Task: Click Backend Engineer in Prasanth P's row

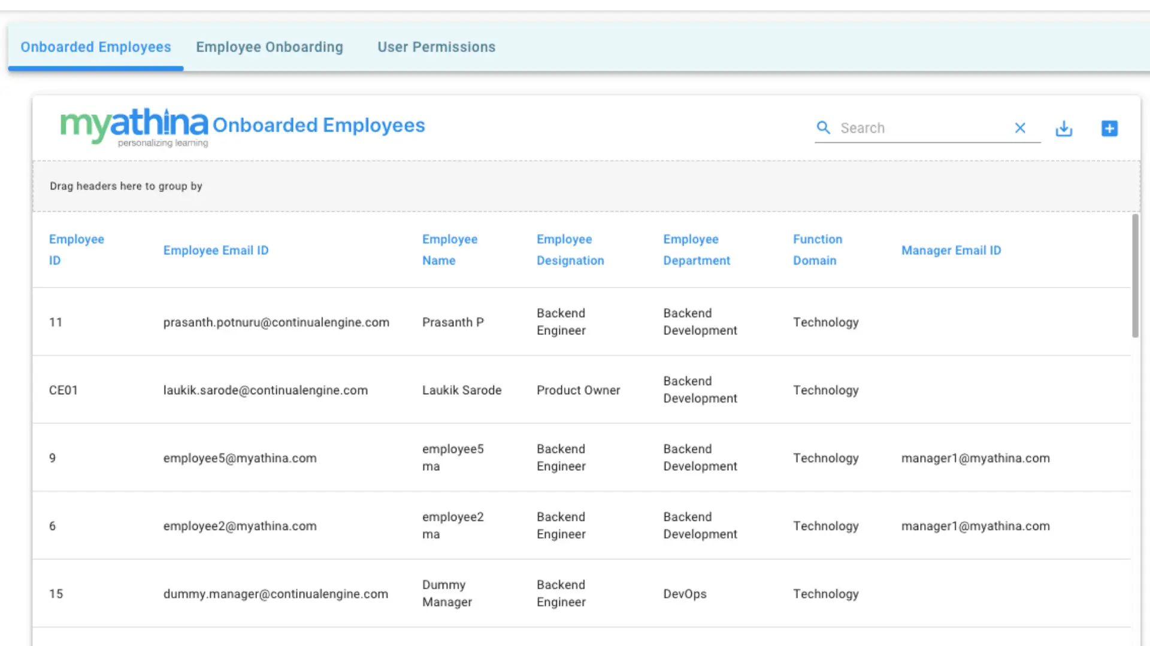Action: click(x=561, y=322)
